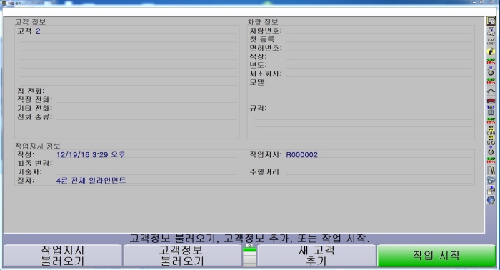Select the steering wheel icon above the curved arrow
500x270 pixels.
491,71
